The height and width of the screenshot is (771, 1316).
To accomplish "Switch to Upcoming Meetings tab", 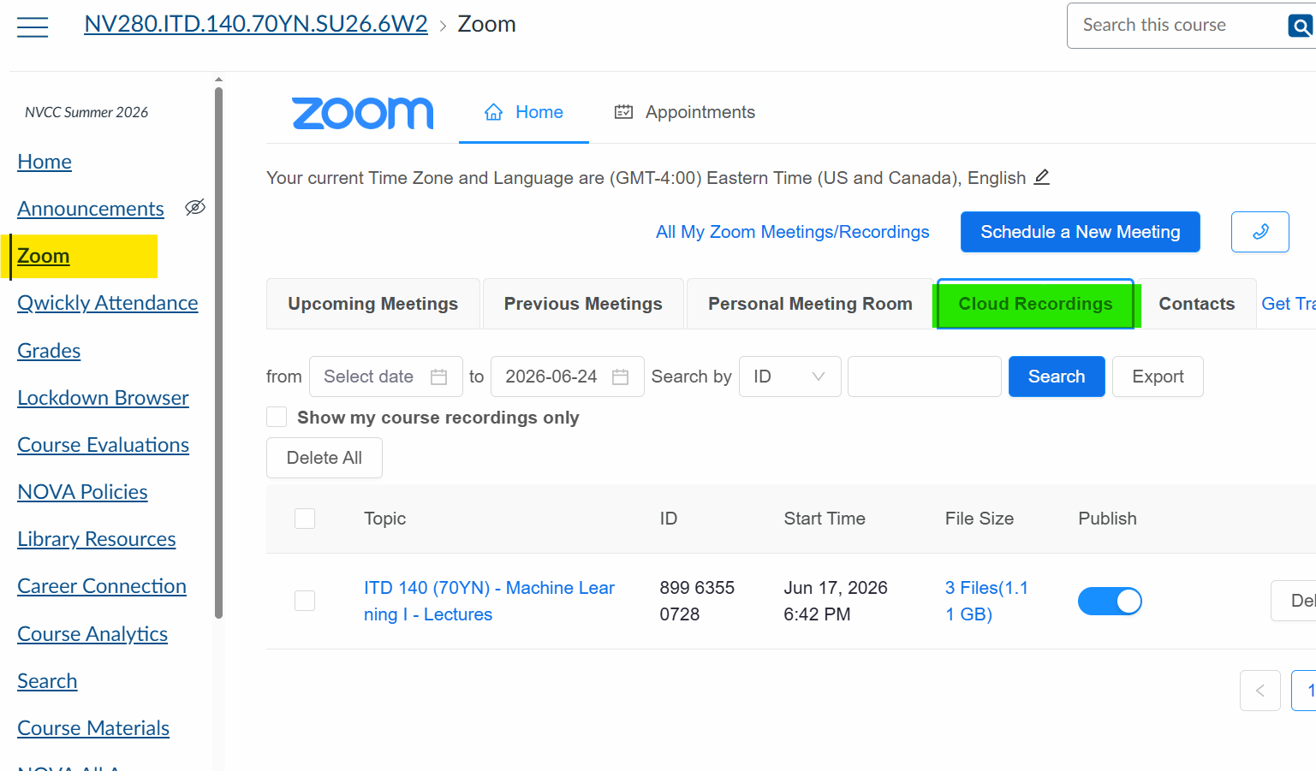I will coord(372,304).
